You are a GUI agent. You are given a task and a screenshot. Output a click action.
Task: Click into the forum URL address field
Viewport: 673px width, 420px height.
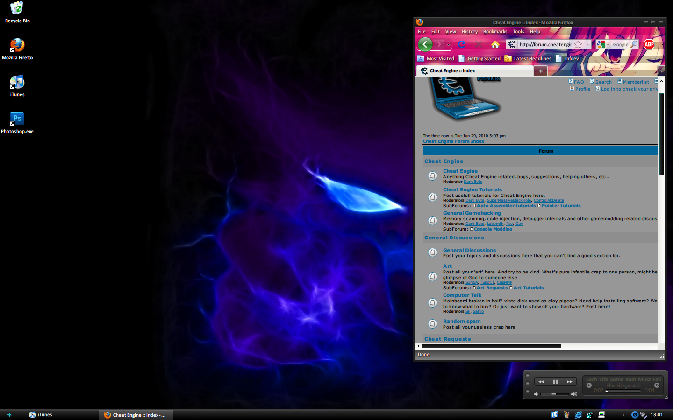tap(545, 44)
